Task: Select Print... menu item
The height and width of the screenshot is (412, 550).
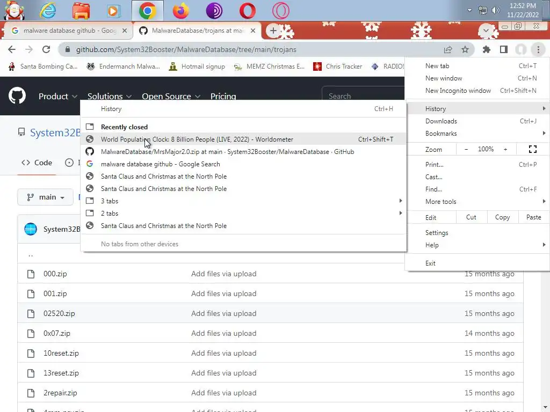Action: point(477,164)
